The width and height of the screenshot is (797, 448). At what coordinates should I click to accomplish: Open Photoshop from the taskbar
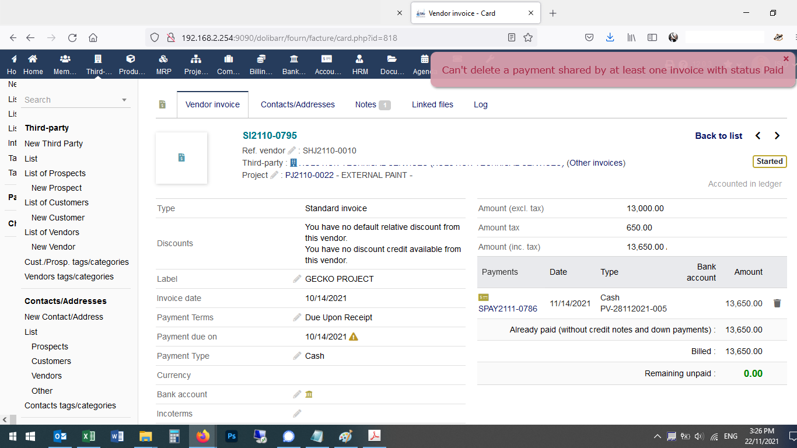231,436
